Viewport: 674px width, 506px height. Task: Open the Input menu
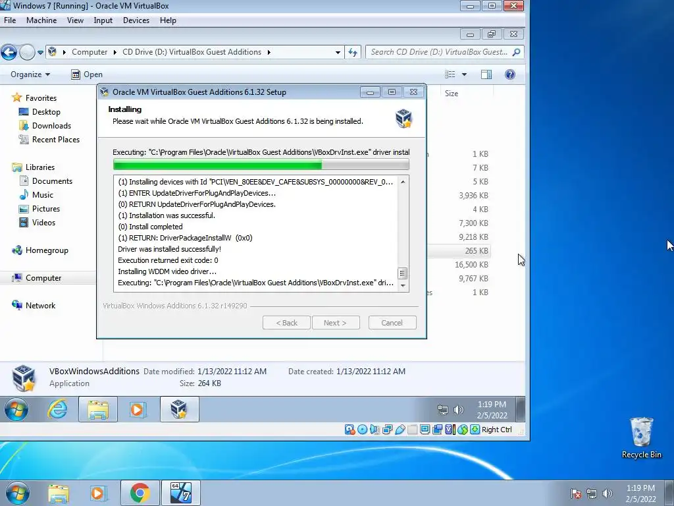click(x=103, y=20)
